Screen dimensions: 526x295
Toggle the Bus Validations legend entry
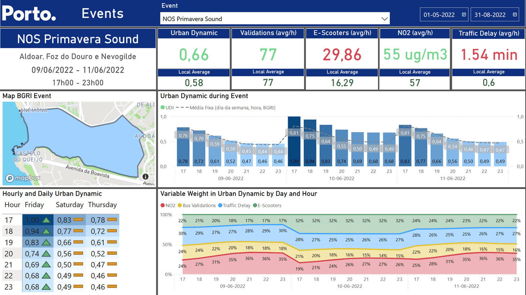click(197, 206)
